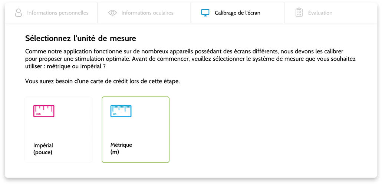Click the person icon for Informations personnelles
The width and height of the screenshot is (382, 185).
[x=19, y=13]
